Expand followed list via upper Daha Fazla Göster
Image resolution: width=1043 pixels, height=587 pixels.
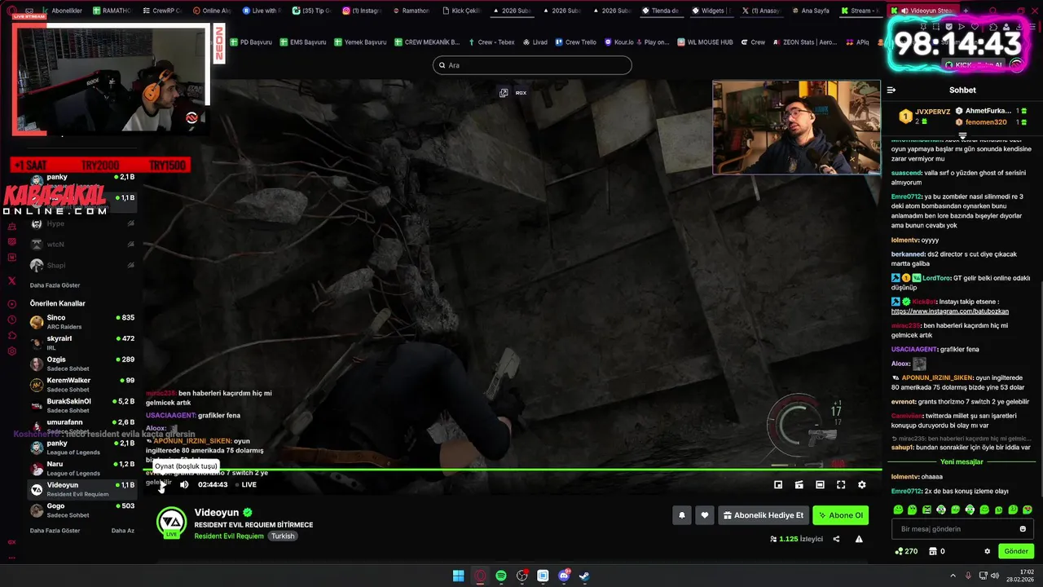(55, 285)
